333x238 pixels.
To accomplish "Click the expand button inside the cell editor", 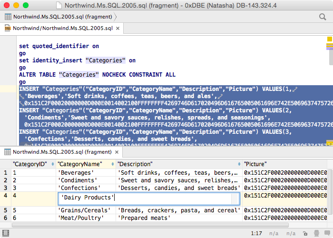I will click(x=235, y=198).
